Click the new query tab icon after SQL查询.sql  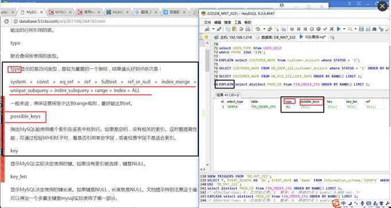click(332, 37)
